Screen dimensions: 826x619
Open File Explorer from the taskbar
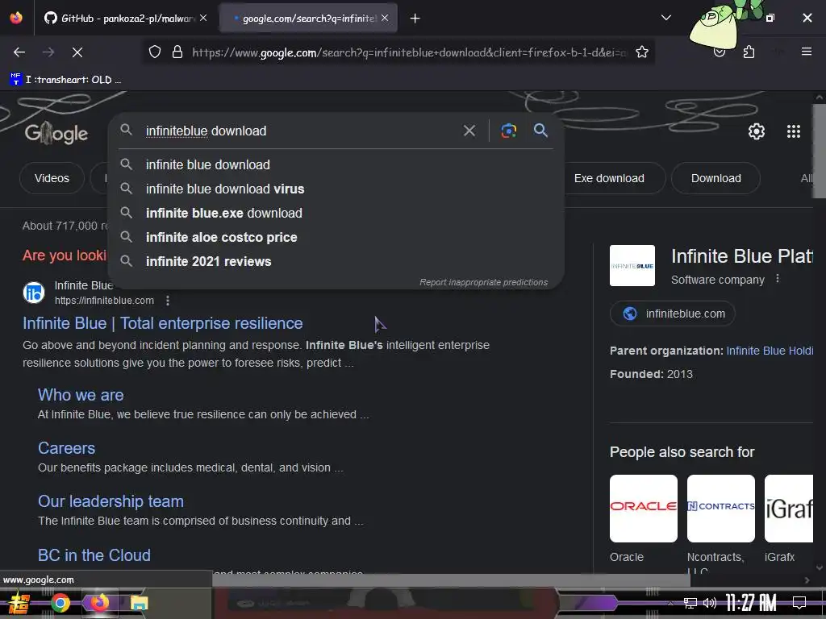[x=139, y=603]
